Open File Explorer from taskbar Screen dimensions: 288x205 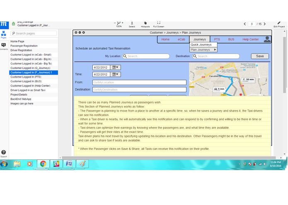pos(17,164)
